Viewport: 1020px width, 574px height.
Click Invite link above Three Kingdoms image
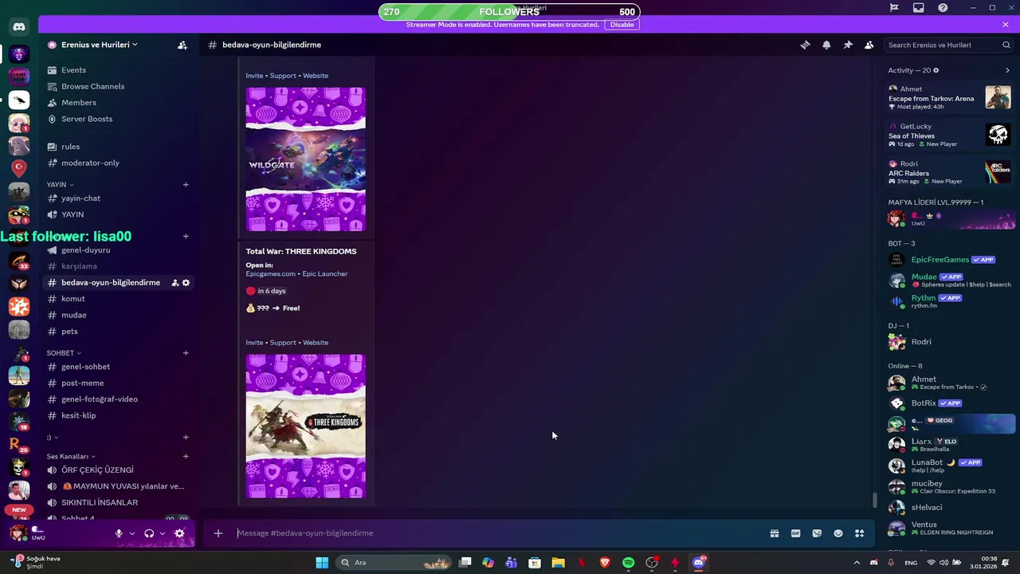(x=254, y=343)
